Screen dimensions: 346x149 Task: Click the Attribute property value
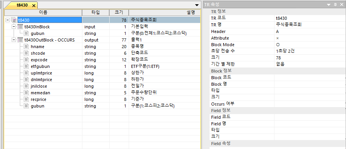click(x=309, y=38)
